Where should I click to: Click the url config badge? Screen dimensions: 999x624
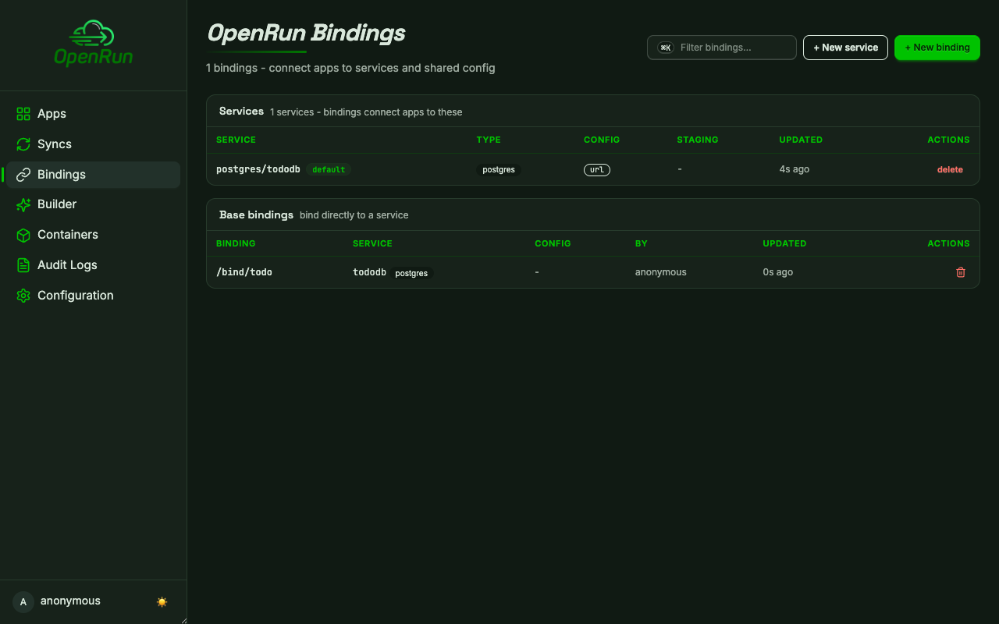(x=597, y=169)
